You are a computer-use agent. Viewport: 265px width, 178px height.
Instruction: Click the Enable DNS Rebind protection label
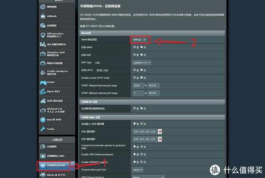(97, 155)
